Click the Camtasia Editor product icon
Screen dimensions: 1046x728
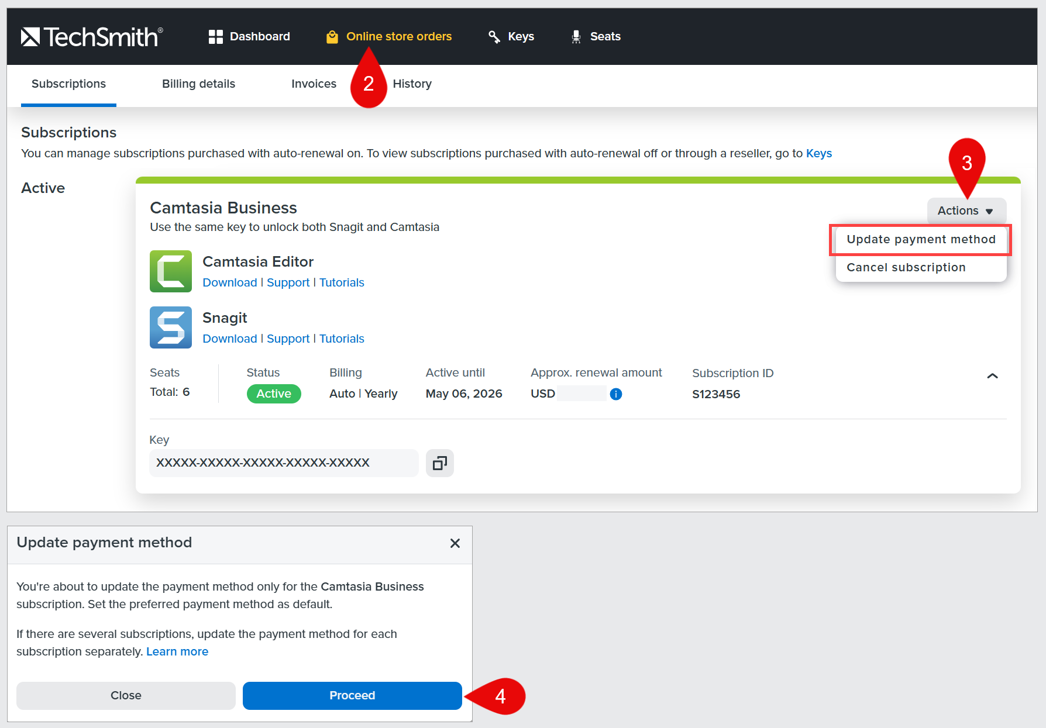point(171,271)
